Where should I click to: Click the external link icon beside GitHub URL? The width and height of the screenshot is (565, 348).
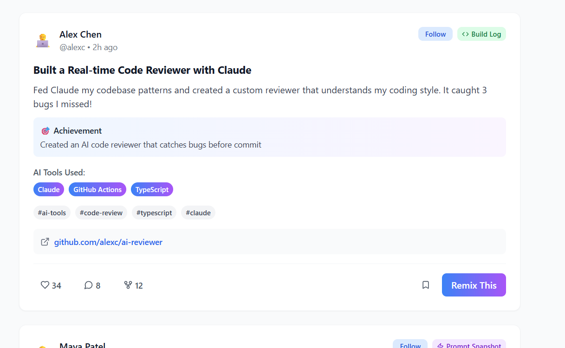click(45, 242)
